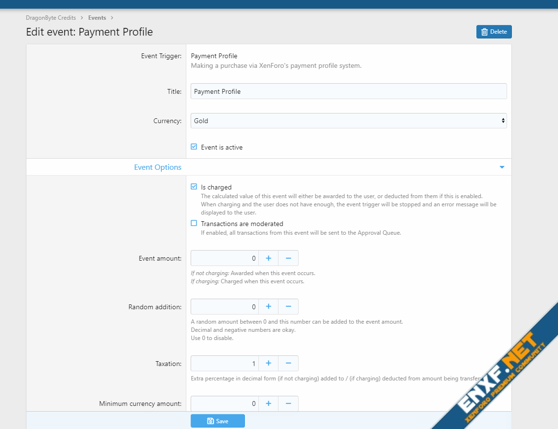Increment the Taxation value
Image resolution: width=558 pixels, height=429 pixels.
click(x=268, y=364)
